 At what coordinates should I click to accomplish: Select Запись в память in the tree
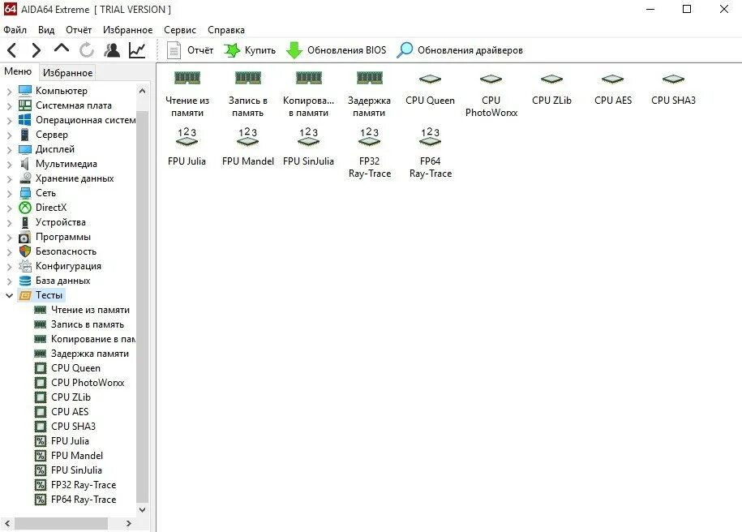87,324
